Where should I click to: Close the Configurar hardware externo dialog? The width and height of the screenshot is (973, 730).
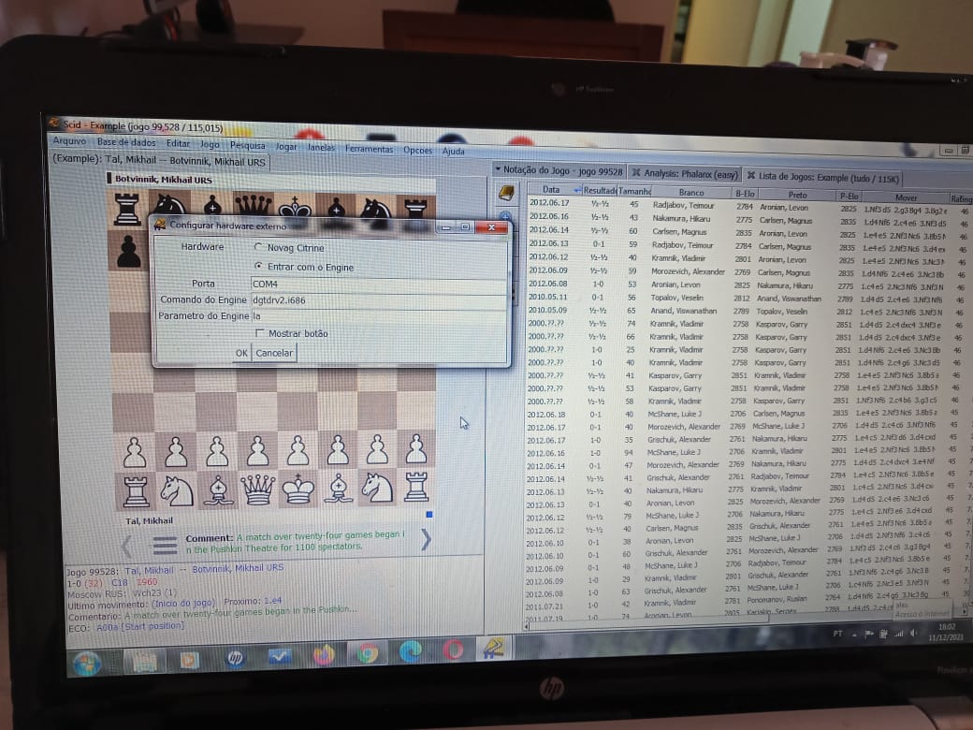point(491,227)
